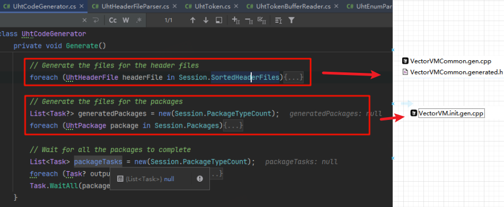This screenshot has height=207, width=504.
Task: Click the VectorVMCommon.gen.cpp file icon
Action: pyautogui.click(x=405, y=61)
